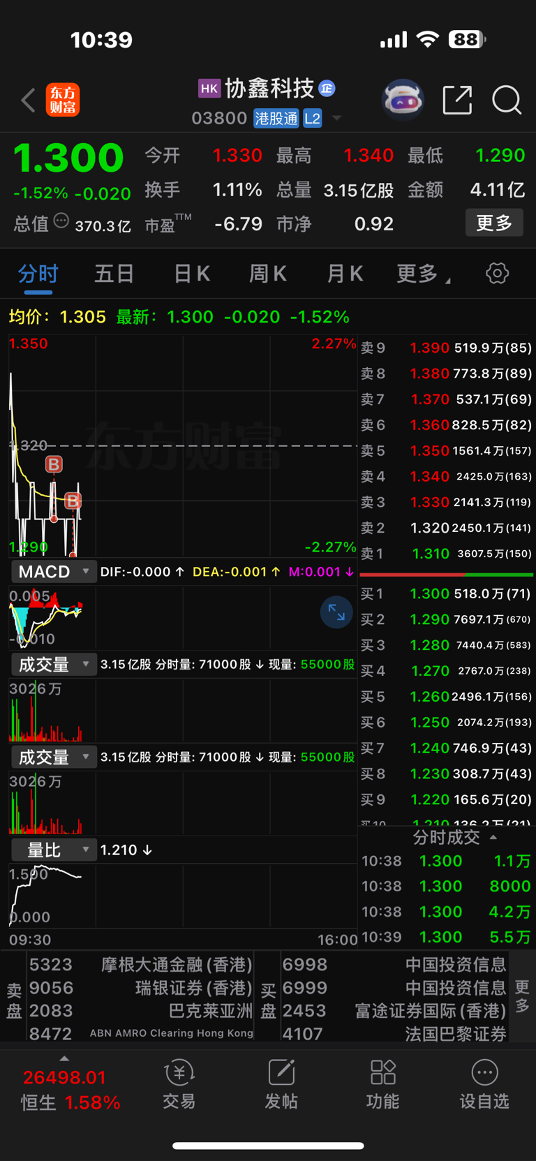Tap the L2 level badge
Screen dimensions: 536x1161
point(312,118)
